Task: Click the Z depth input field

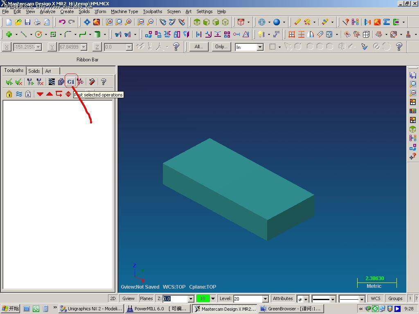Action: 176,299
